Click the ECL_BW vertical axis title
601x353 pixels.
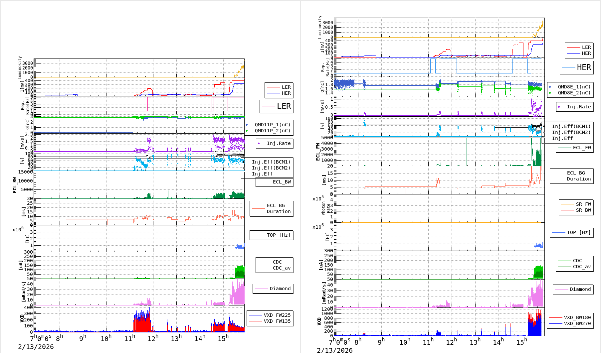point(15,185)
